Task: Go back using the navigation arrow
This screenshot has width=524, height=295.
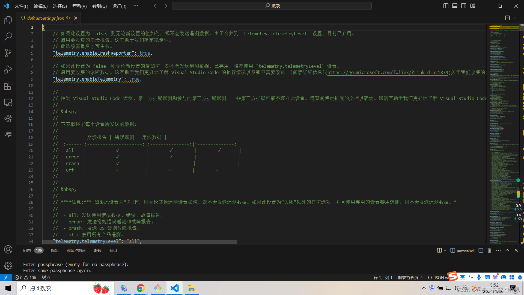Action: point(156,6)
